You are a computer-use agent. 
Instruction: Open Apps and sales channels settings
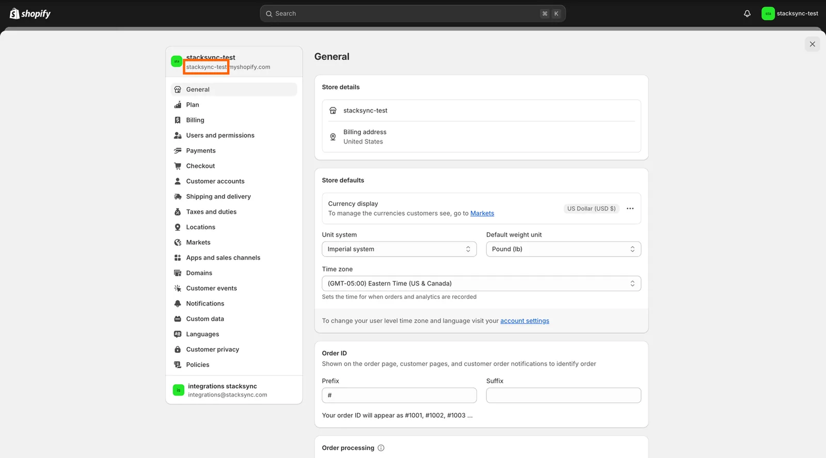pyautogui.click(x=234, y=258)
